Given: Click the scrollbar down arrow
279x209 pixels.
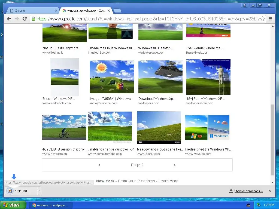Looking at the screenshot, I should [x=272, y=183].
